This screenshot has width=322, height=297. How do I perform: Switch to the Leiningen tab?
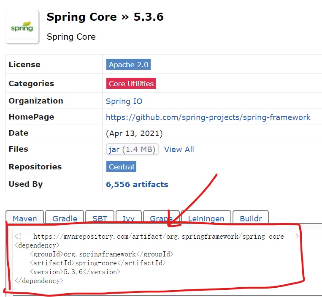click(x=206, y=217)
